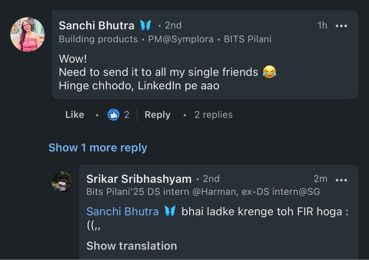Like Sanchi Bhutra's comment

pos(75,115)
